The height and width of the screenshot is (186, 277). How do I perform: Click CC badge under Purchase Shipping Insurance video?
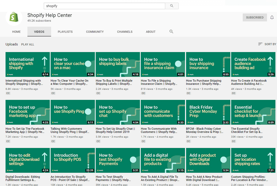[x=188, y=93]
